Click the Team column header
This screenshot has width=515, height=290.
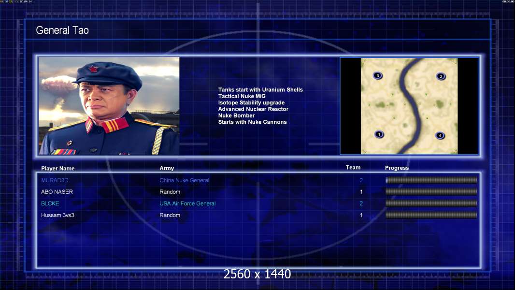click(353, 168)
